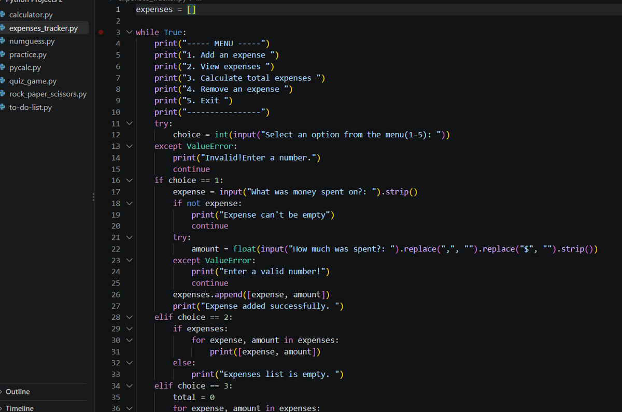Click the "3. Calculate total expenses" string
The height and width of the screenshot is (412, 622).
click(251, 78)
